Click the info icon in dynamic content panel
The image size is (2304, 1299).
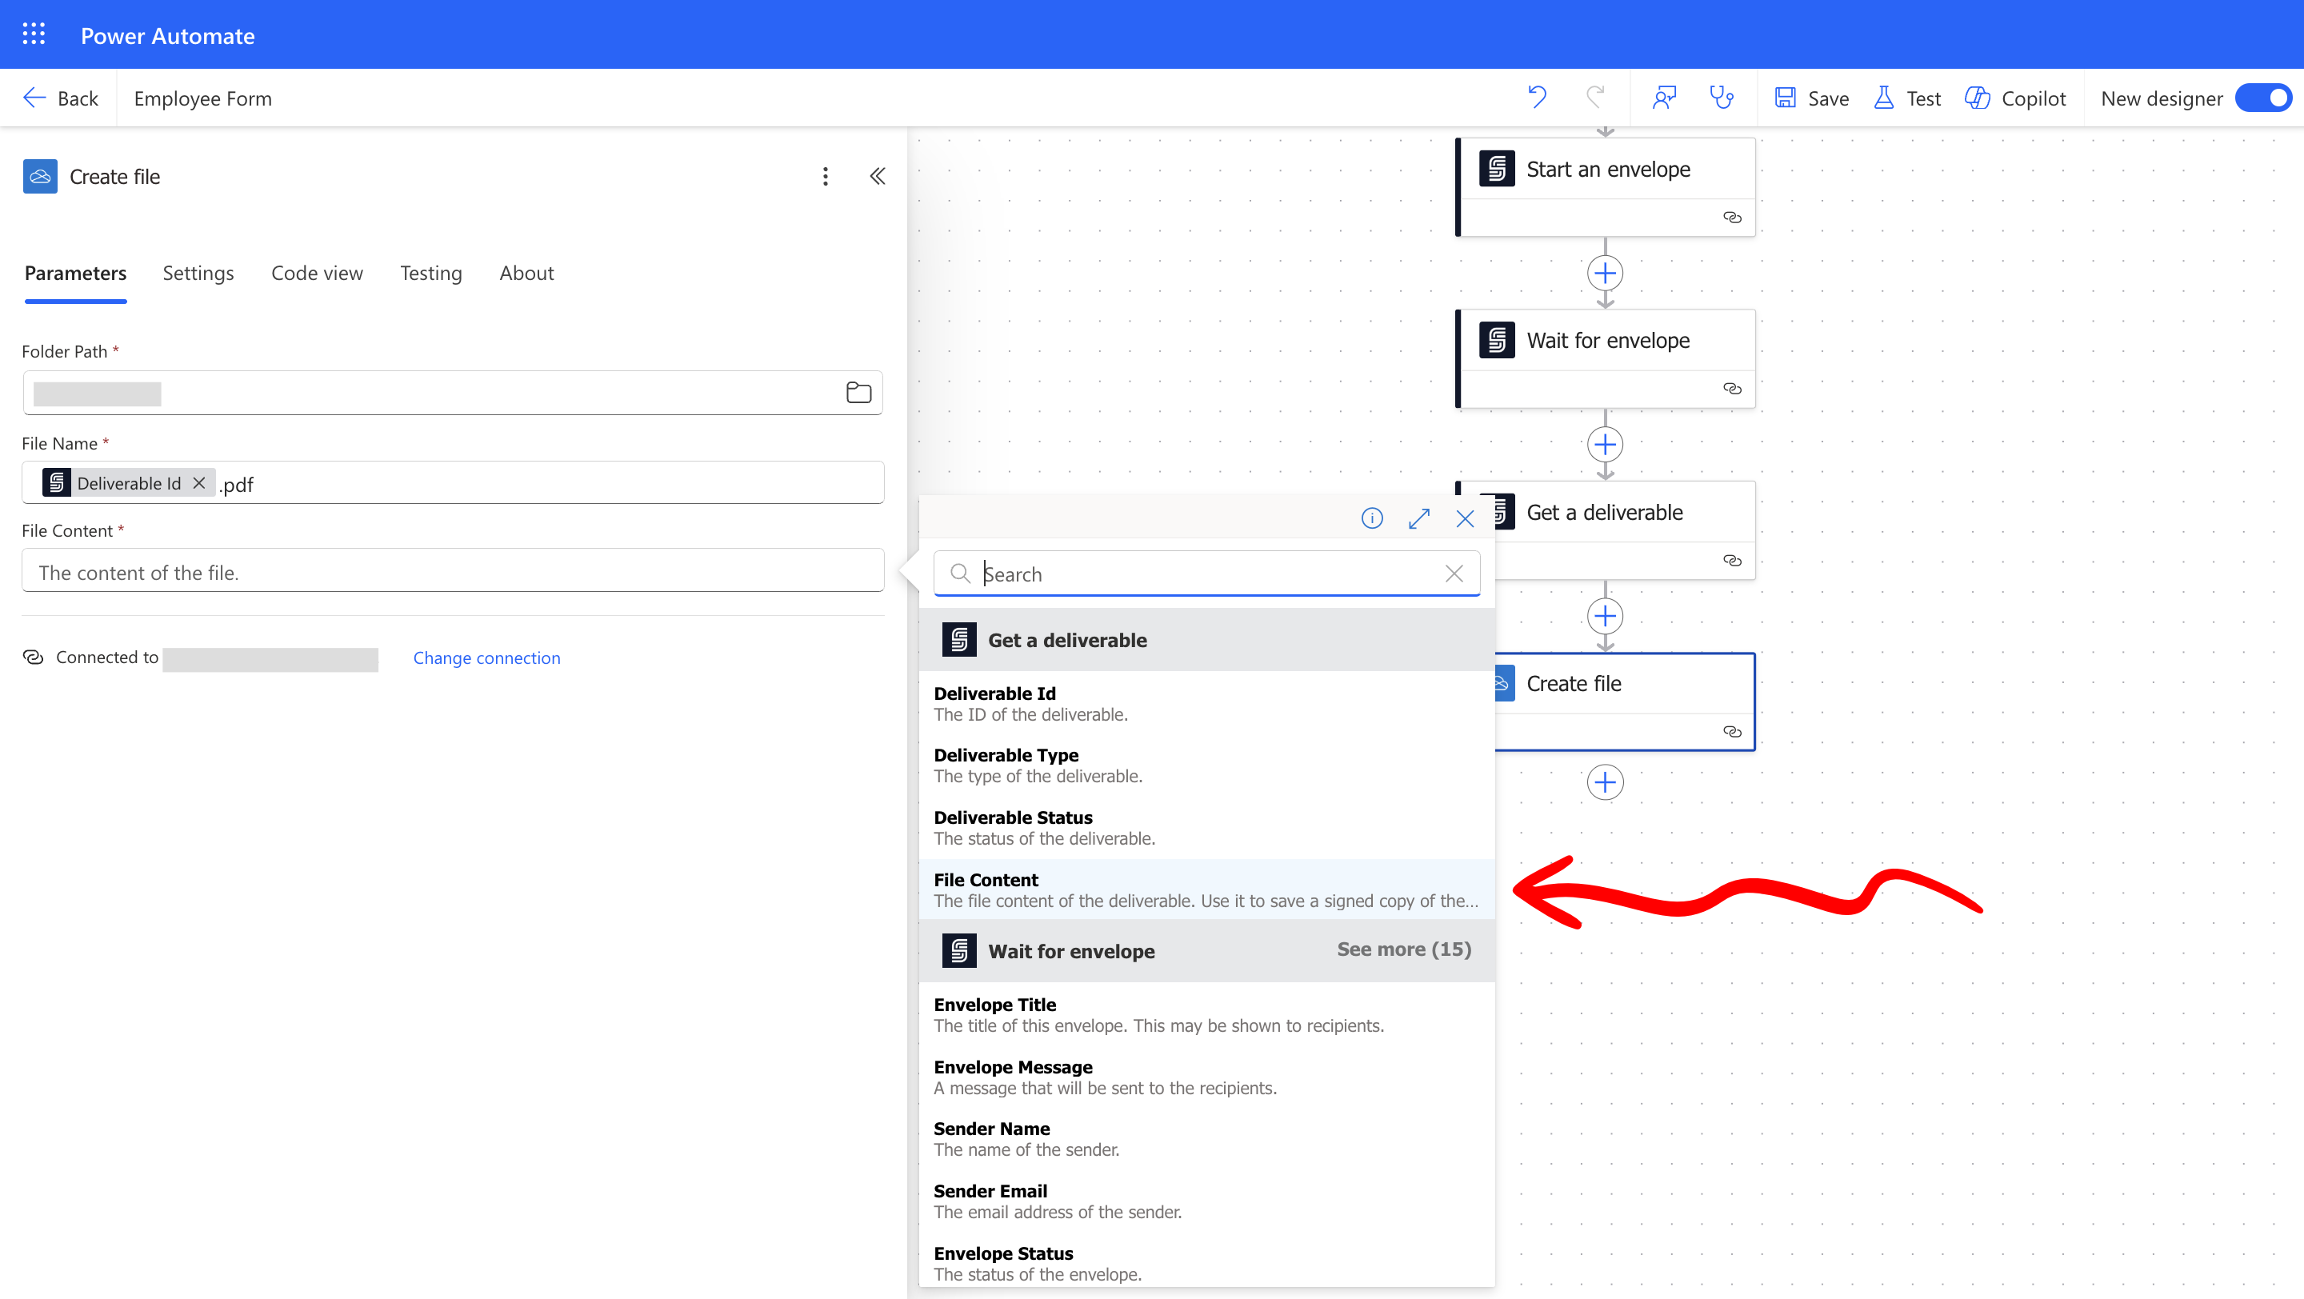(x=1371, y=518)
